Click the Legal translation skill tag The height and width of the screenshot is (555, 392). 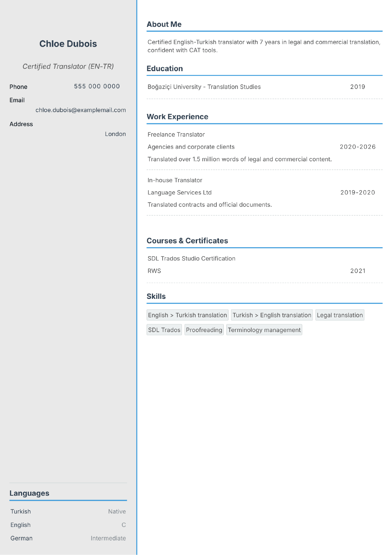coord(340,315)
